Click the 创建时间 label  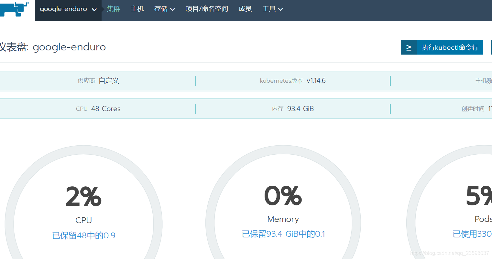pyautogui.click(x=474, y=109)
